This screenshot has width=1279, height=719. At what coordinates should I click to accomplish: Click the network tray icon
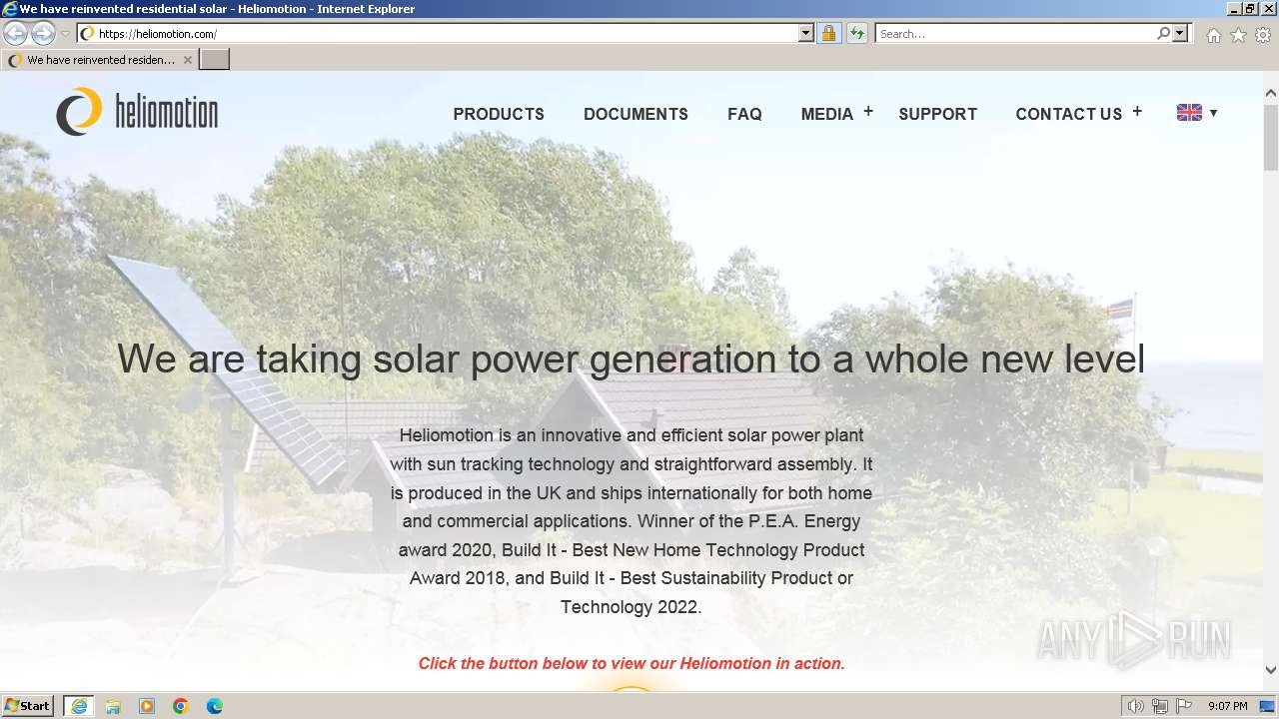pos(1160,706)
